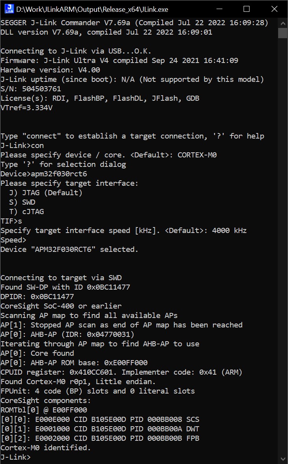The image size is (288, 464).
Task: Click the "S) SWD" interface option text
Action: (22, 202)
